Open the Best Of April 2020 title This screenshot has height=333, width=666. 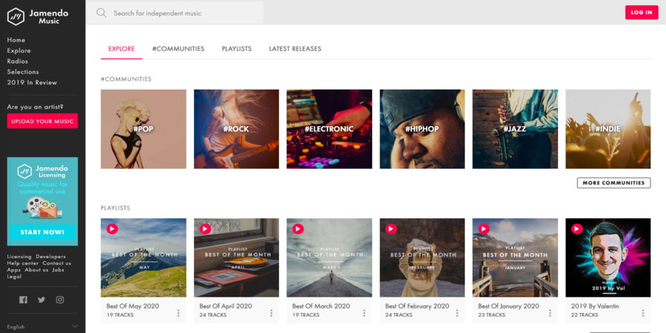click(226, 306)
